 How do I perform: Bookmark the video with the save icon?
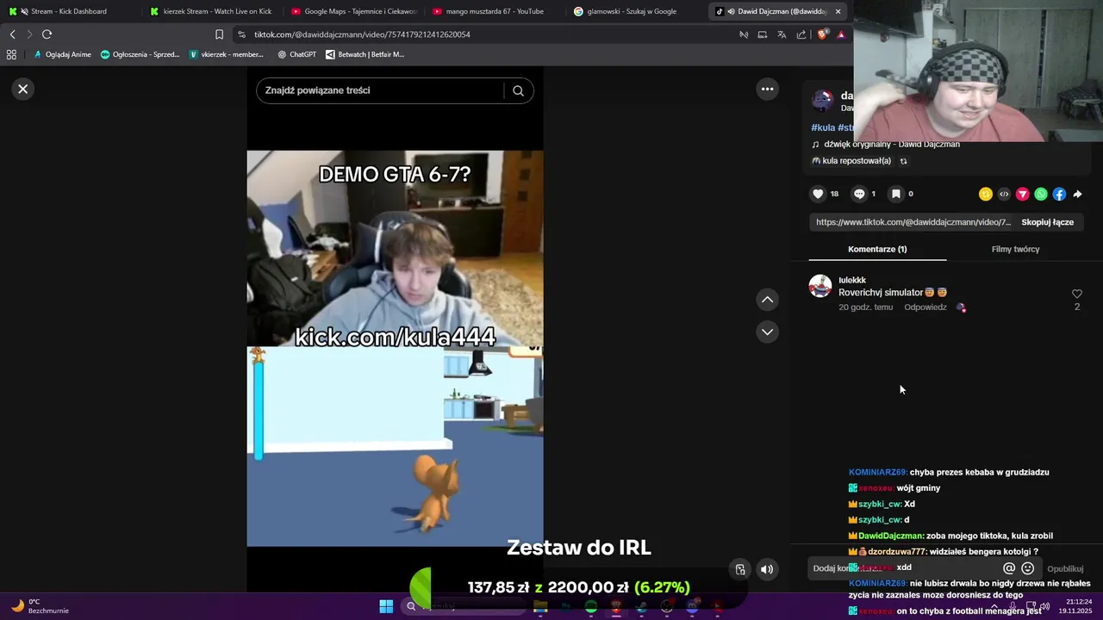[x=896, y=194]
